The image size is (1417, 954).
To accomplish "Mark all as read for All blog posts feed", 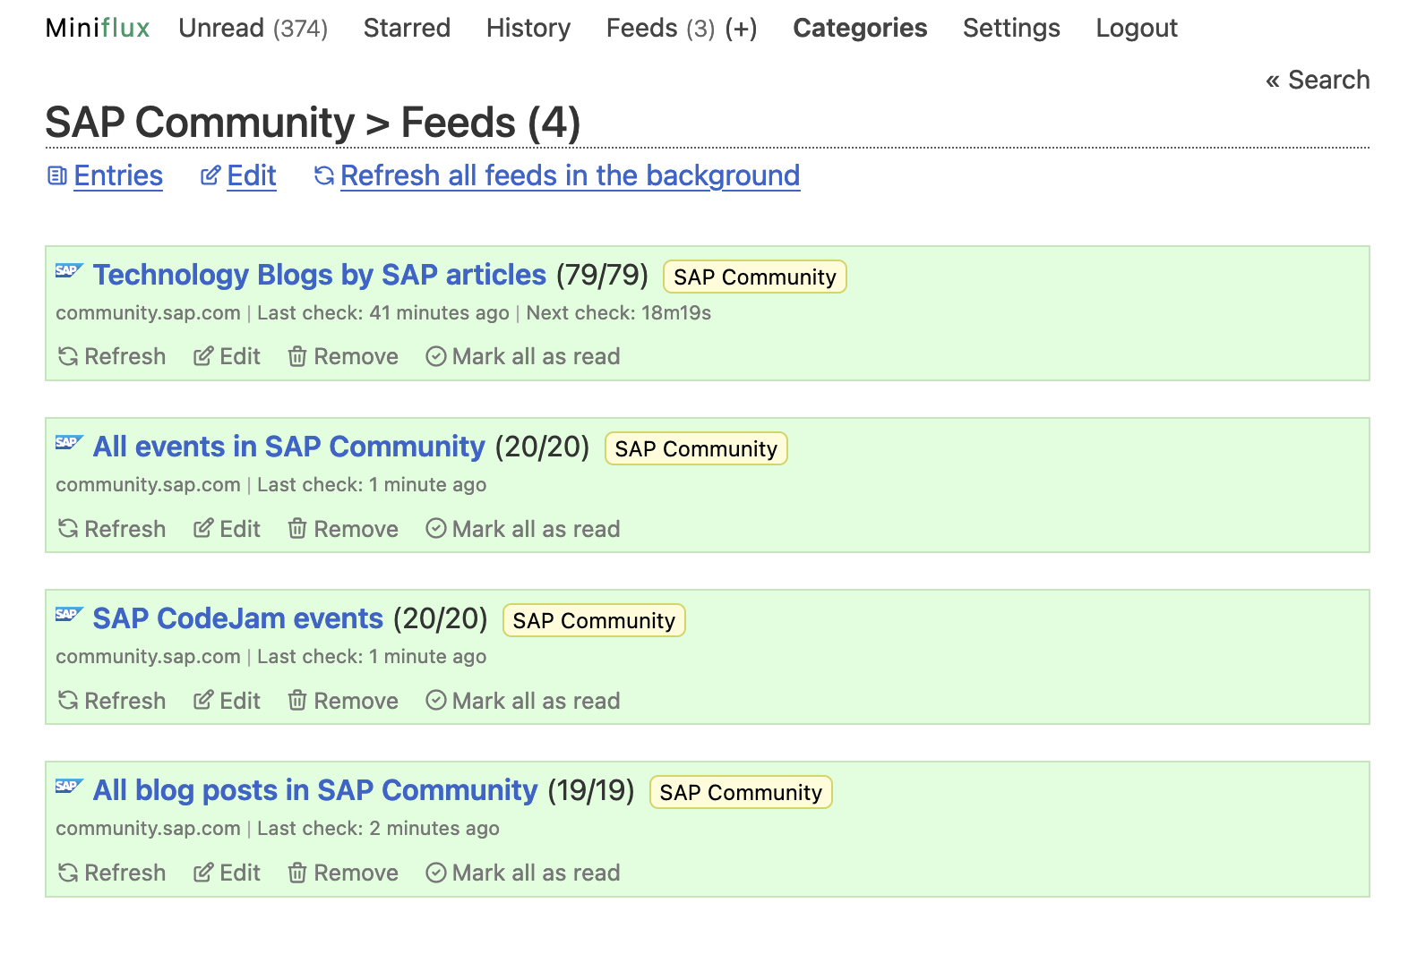I will (536, 873).
